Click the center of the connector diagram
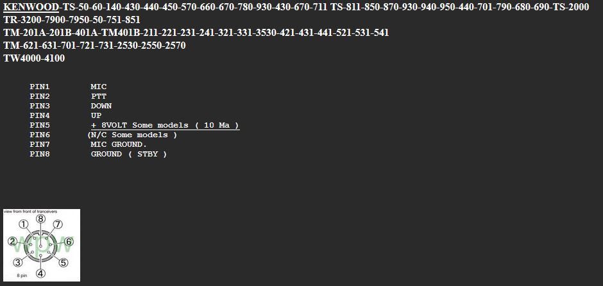This screenshot has width=603, height=286. 40,246
